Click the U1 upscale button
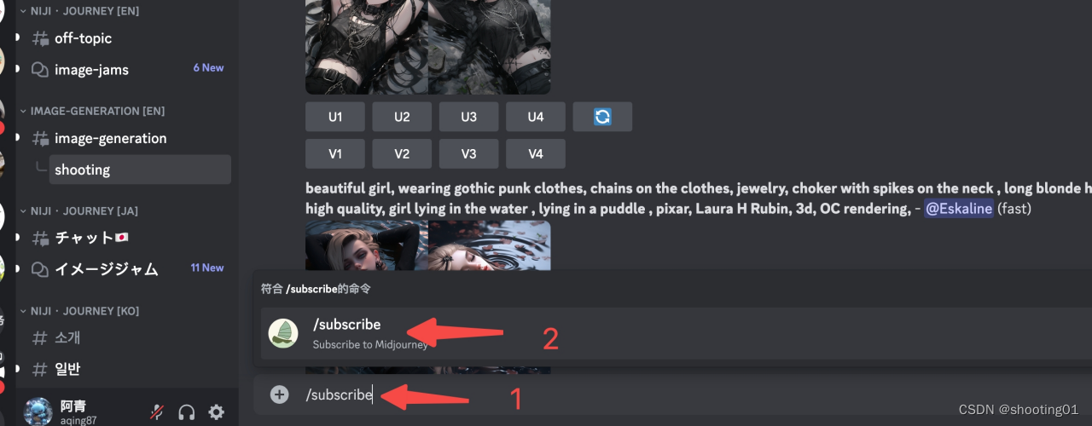 (x=335, y=117)
